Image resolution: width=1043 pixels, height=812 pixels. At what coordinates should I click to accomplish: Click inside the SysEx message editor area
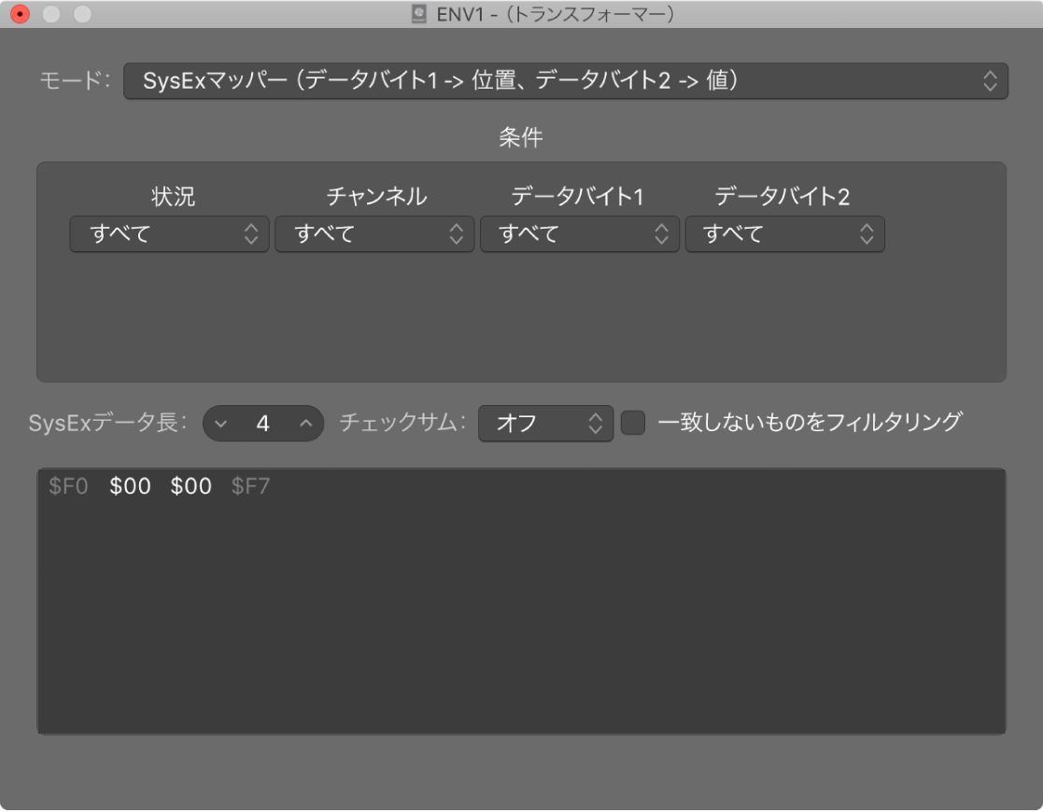click(x=521, y=607)
